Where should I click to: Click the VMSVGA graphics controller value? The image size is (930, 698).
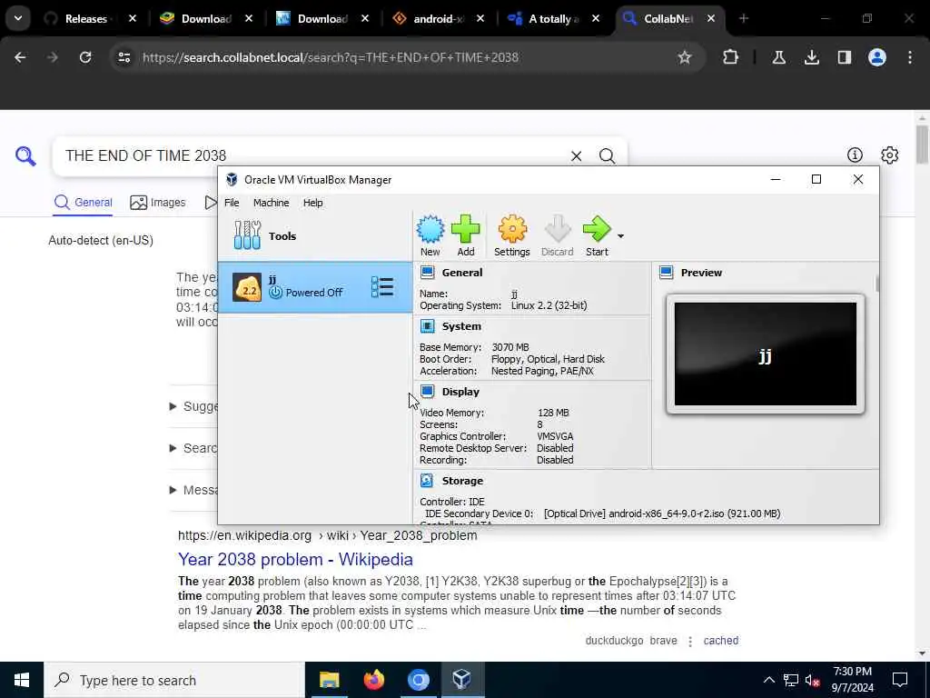(x=555, y=436)
